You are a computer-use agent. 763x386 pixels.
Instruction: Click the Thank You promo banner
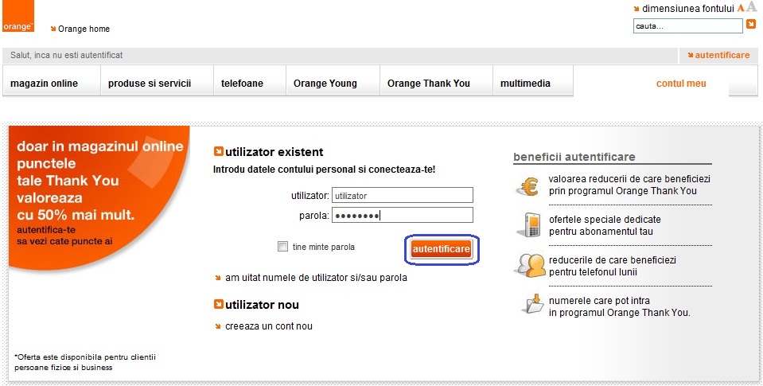99,197
